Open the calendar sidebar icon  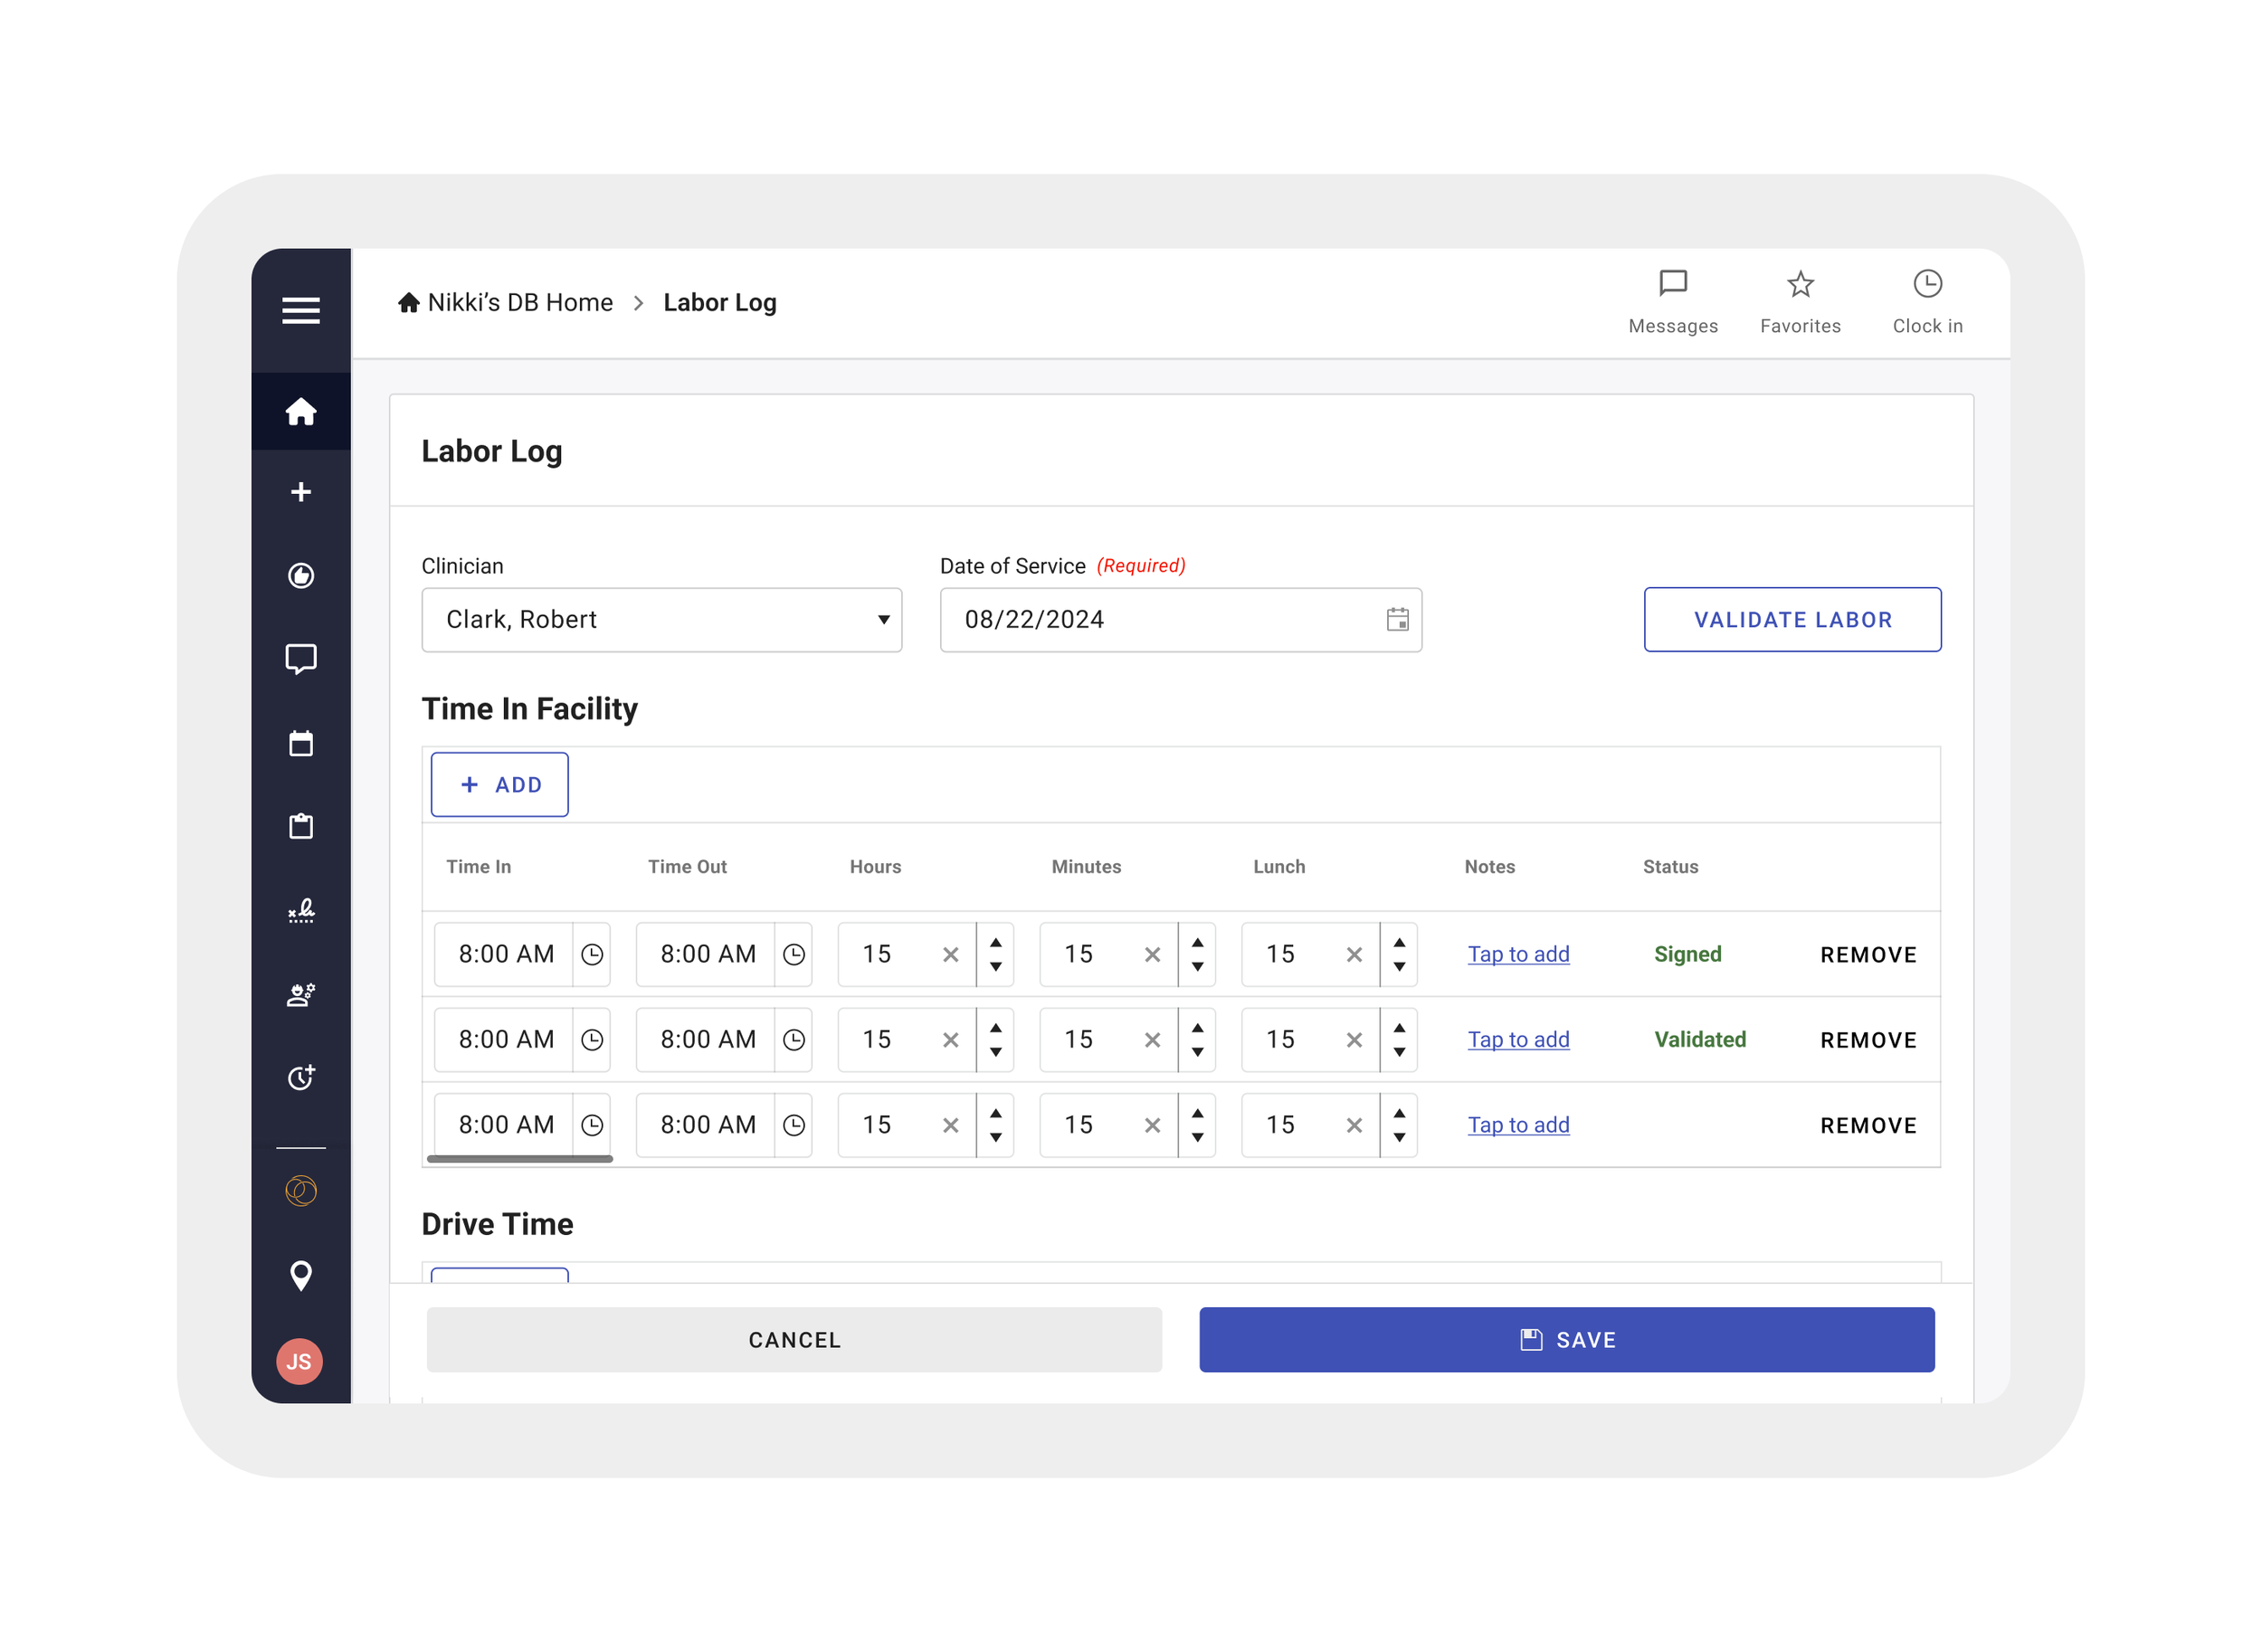301,743
